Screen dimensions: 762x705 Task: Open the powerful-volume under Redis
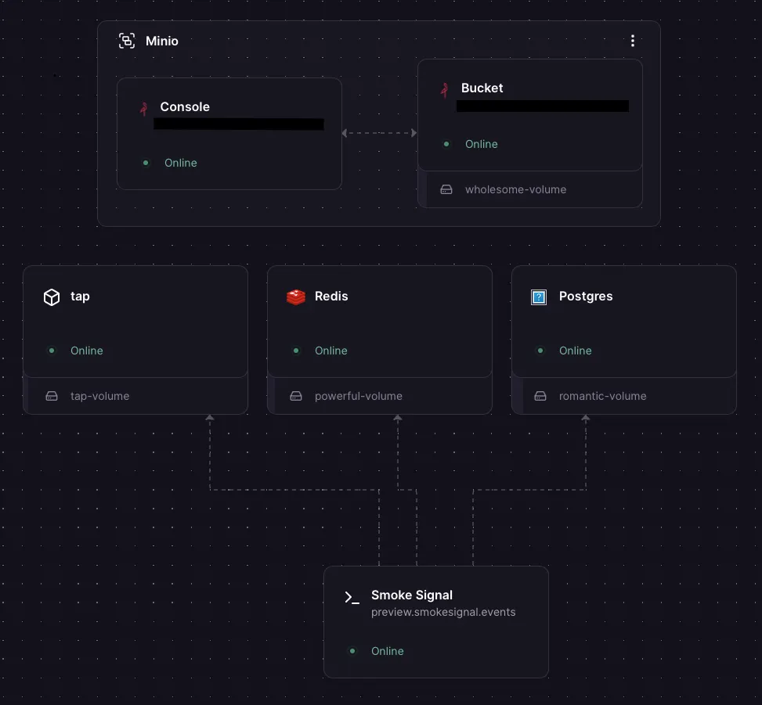pos(358,396)
